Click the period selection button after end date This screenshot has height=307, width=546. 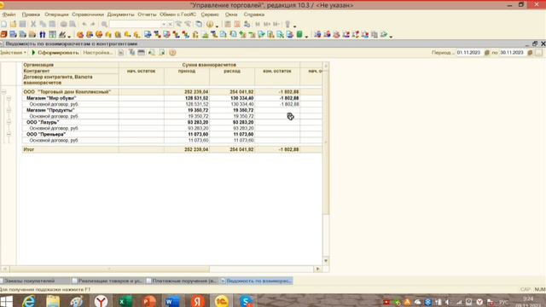tap(538, 53)
